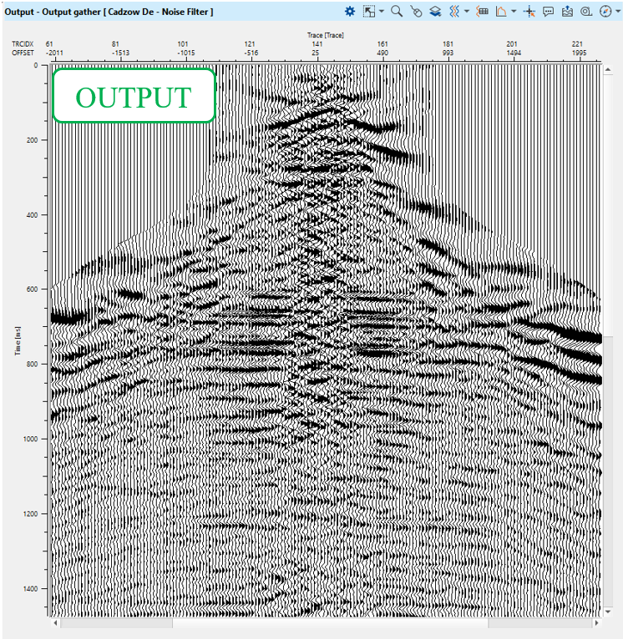Click the tape measure tool icon
Viewport: 623px width, 639px height.
[586, 12]
